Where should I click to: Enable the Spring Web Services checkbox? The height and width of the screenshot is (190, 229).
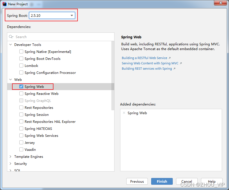pos(21,135)
